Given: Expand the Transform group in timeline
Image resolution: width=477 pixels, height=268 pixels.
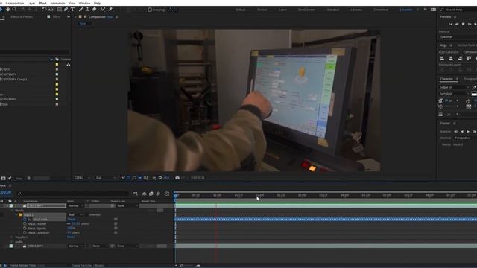Looking at the screenshot, I should tap(12, 237).
